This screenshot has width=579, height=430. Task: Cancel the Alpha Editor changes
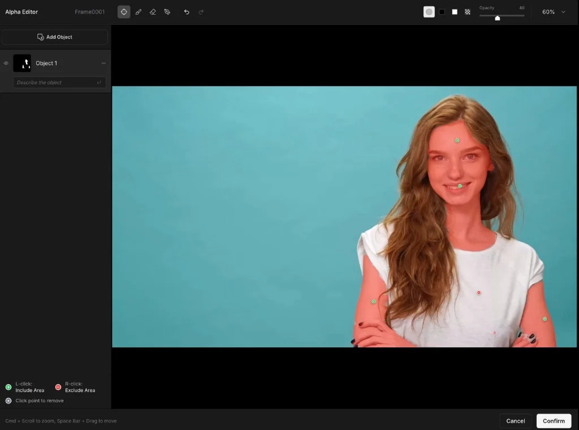(x=516, y=421)
